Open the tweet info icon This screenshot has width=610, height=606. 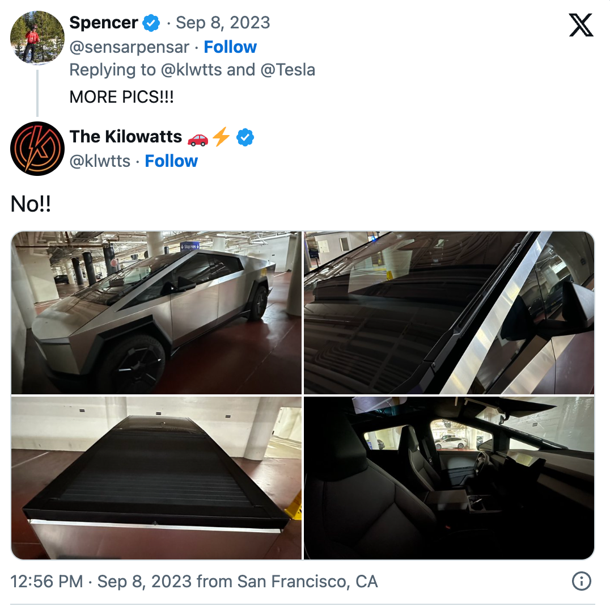coord(582,581)
